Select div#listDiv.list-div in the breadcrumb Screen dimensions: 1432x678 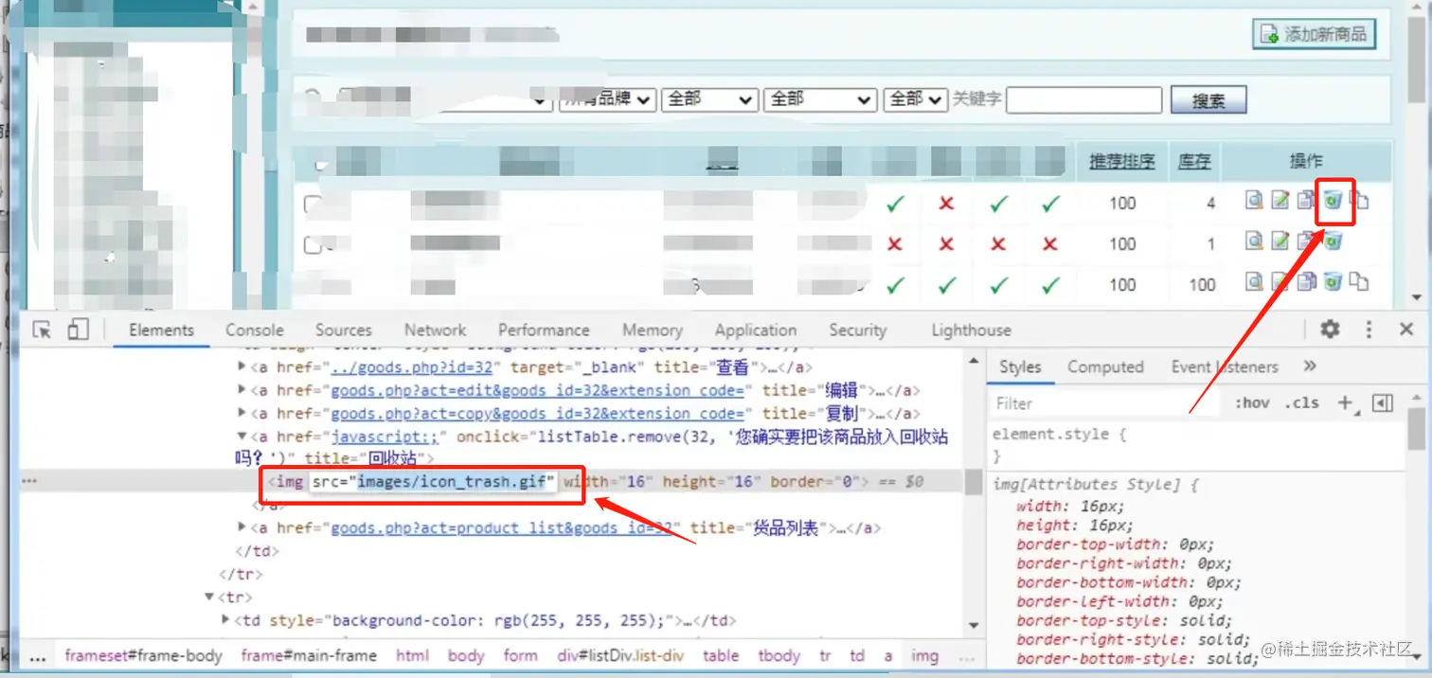tap(620, 655)
